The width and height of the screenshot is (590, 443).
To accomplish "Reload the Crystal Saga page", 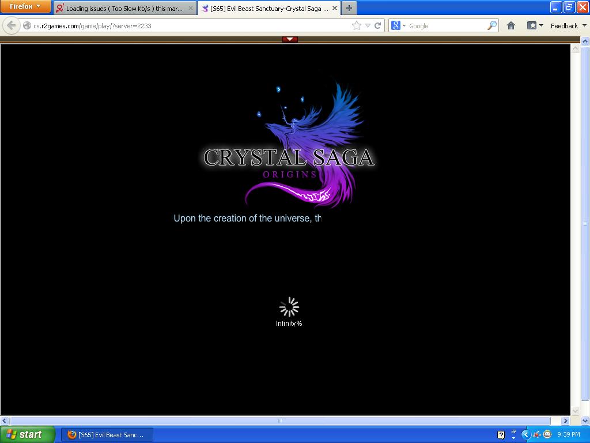I will click(x=378, y=25).
